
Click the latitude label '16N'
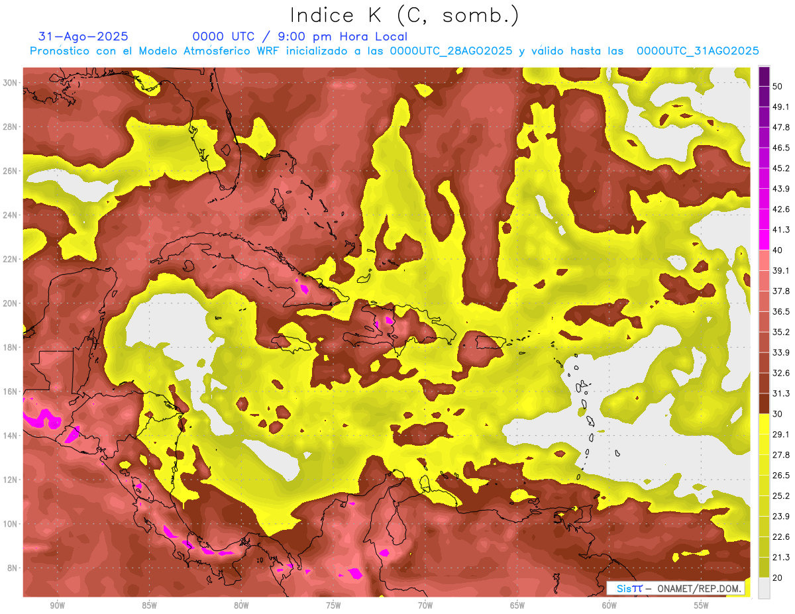[x=10, y=391]
